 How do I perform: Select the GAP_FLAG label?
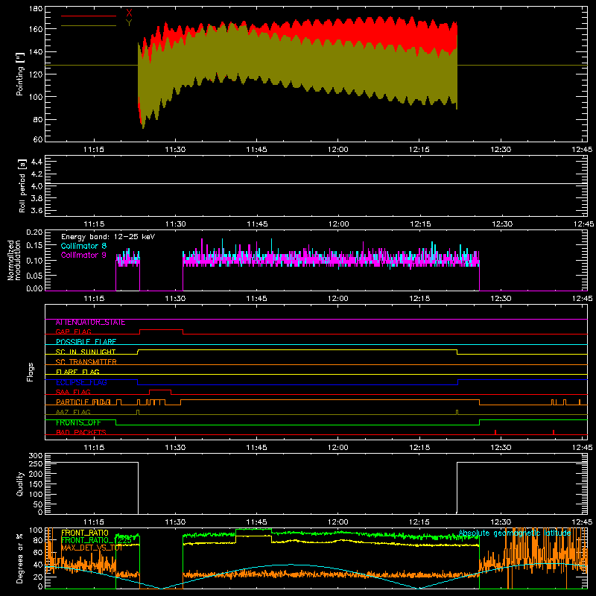click(73, 332)
